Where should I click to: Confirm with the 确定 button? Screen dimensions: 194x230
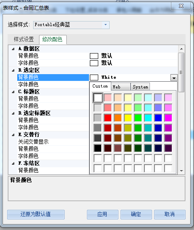click(136, 214)
